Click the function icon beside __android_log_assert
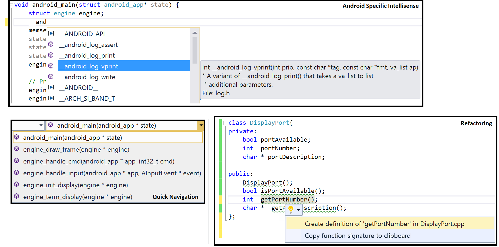Viewport: 499px width, 247px height. click(51, 44)
